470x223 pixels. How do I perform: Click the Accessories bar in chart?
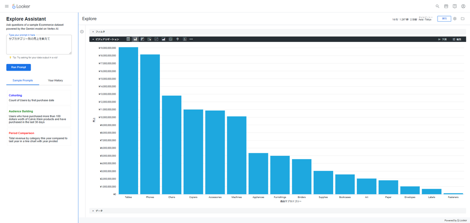click(x=215, y=152)
